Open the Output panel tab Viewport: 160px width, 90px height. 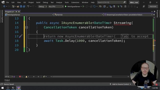coord(7,80)
